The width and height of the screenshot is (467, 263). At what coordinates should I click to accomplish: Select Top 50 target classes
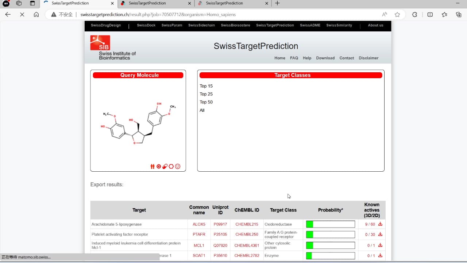click(206, 102)
